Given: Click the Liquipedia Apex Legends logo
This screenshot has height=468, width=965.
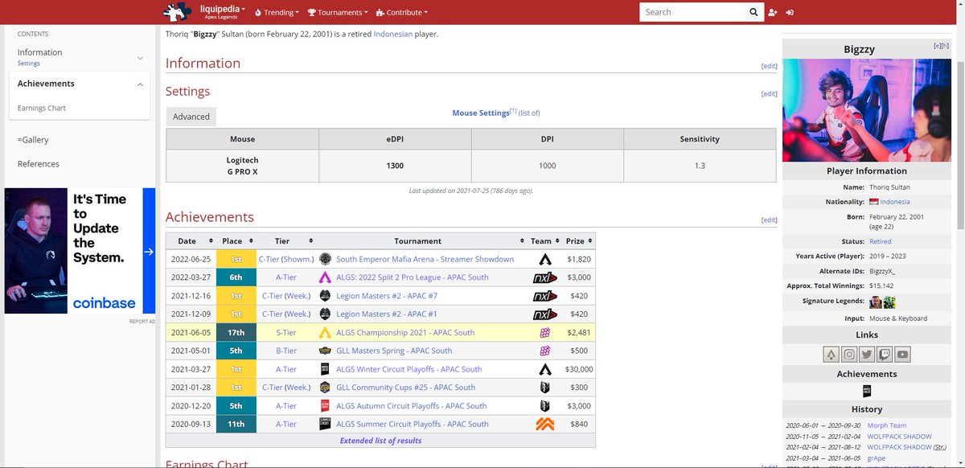Looking at the screenshot, I should coord(179,12).
